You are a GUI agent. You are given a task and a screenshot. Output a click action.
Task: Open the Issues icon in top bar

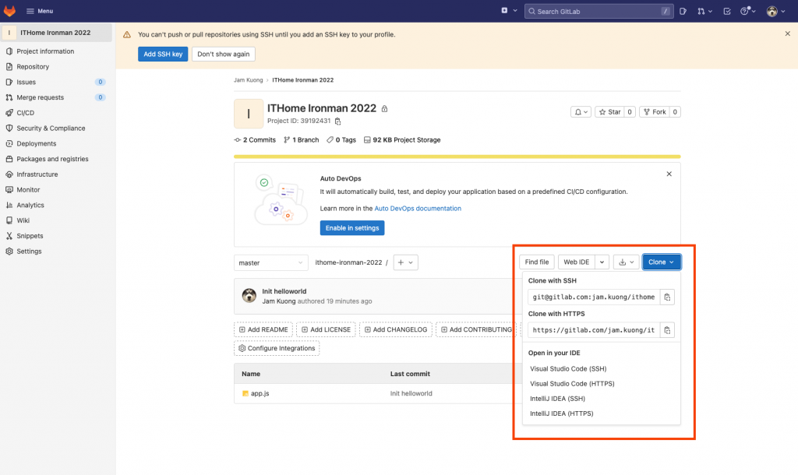click(683, 11)
